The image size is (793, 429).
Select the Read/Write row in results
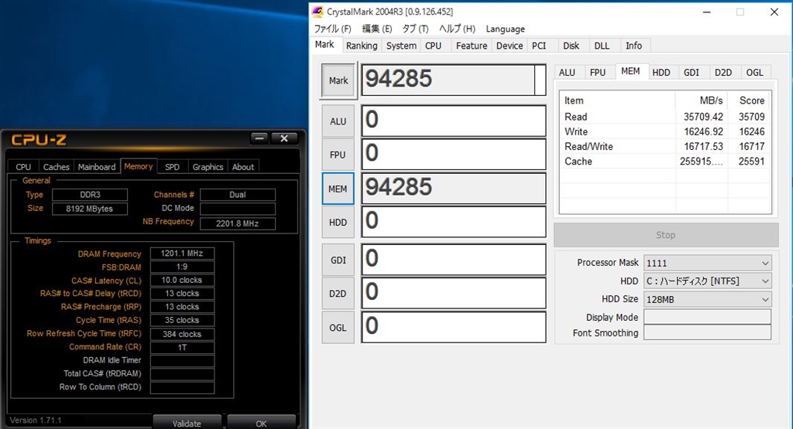click(665, 146)
